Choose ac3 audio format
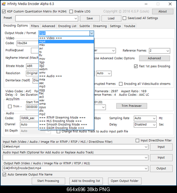The height and width of the screenshot is (193, 177). point(66,97)
